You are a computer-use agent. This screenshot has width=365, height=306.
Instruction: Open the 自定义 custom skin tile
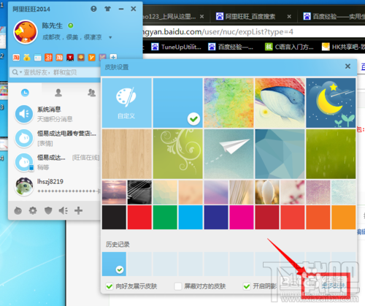(x=127, y=103)
